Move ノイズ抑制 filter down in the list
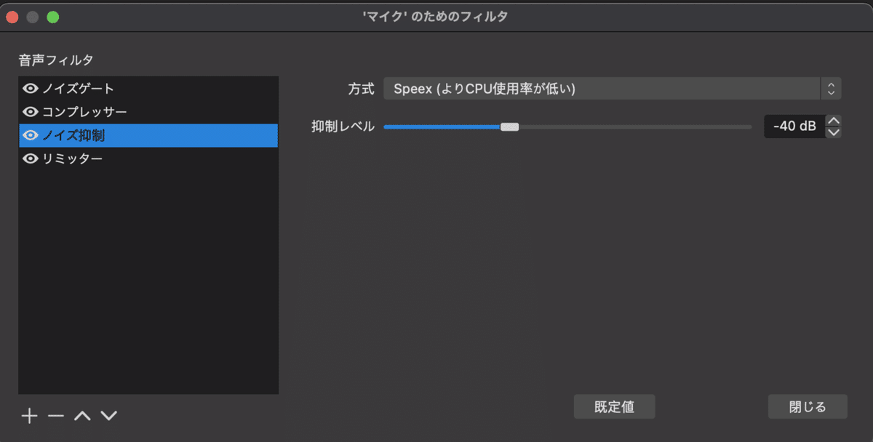 tap(108, 416)
